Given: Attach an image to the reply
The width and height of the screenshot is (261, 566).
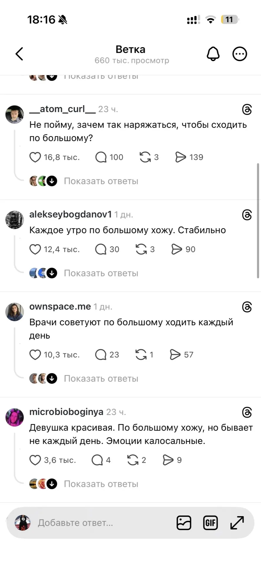Looking at the screenshot, I should 184,523.
